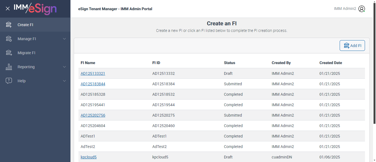Click the Submitted status of AD125183844
The width and height of the screenshot is (376, 162).
pyautogui.click(x=233, y=84)
